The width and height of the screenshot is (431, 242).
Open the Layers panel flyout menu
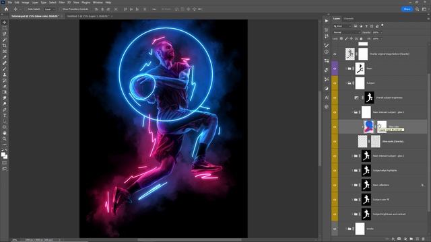coord(428,19)
